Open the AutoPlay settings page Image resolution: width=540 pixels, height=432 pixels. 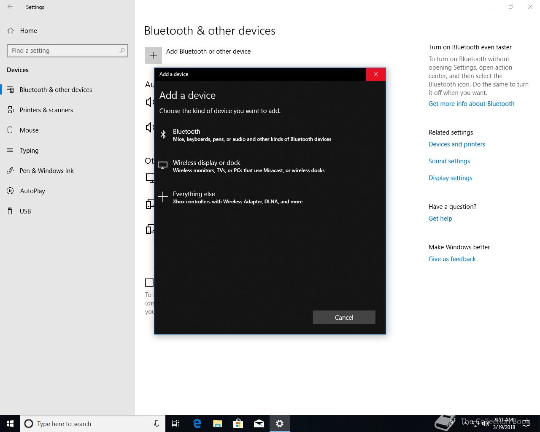click(x=32, y=191)
